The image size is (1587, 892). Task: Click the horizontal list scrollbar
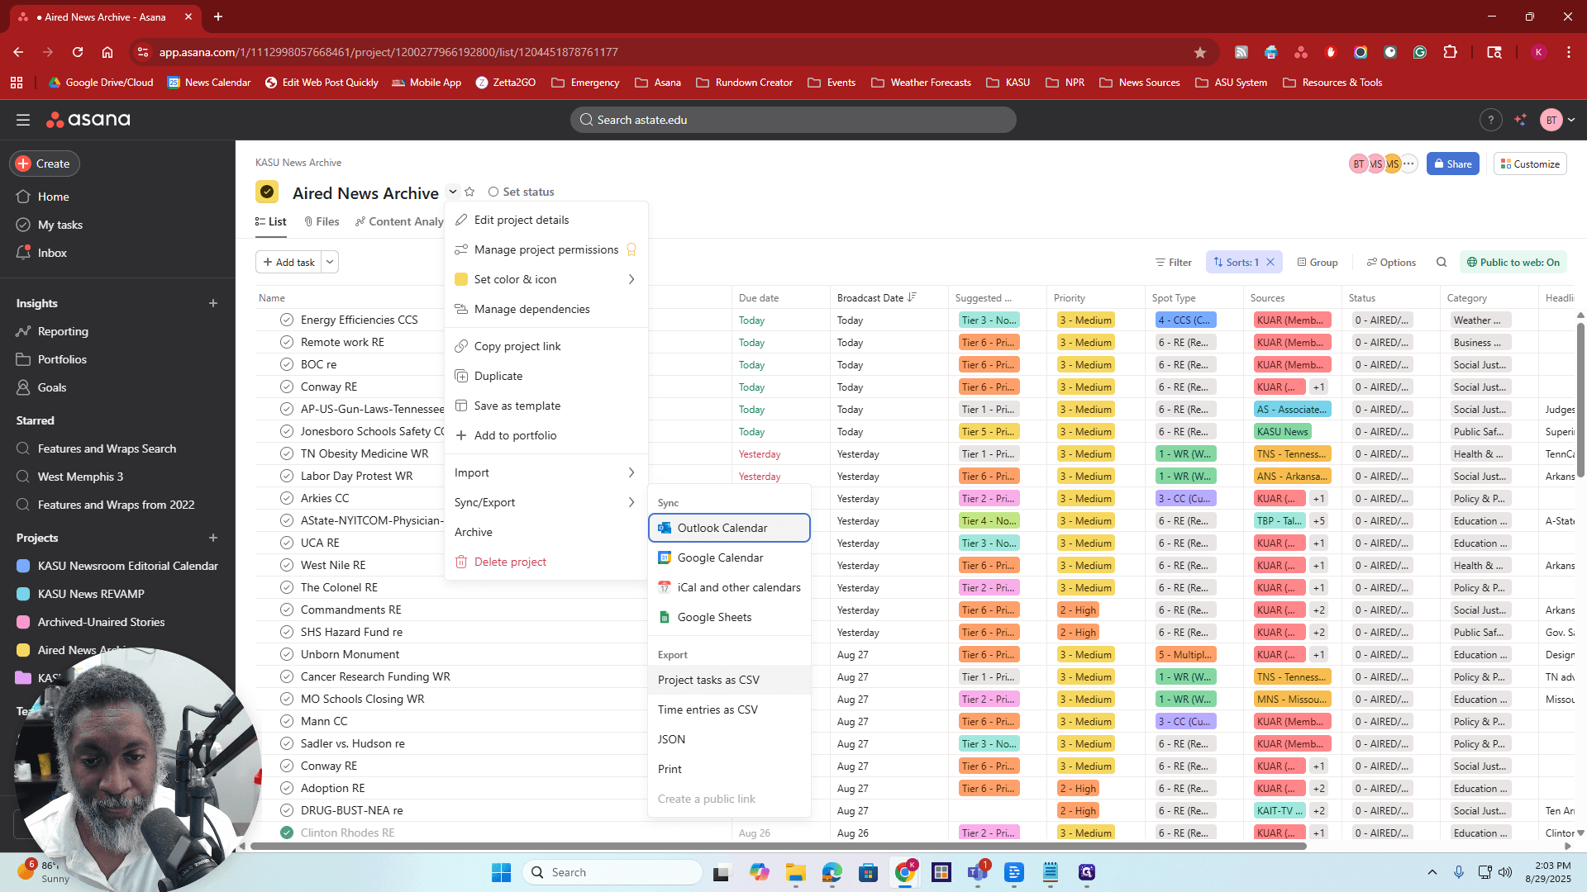777,846
